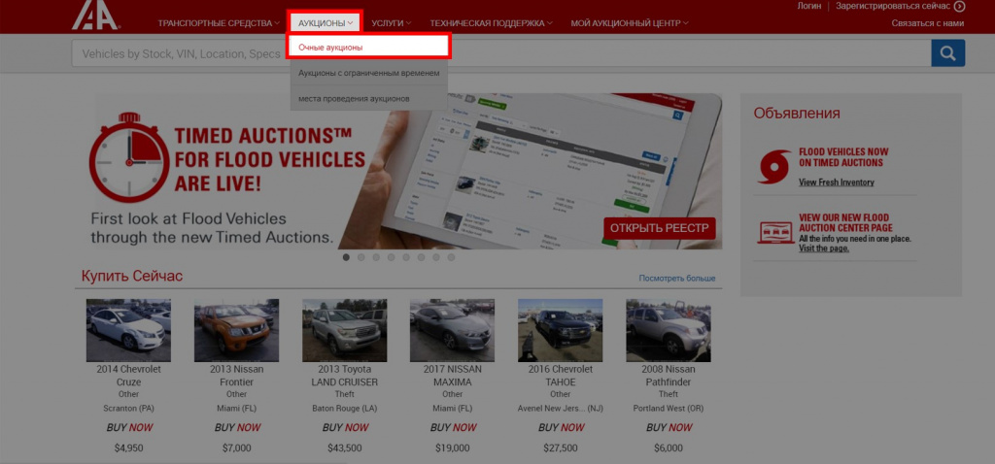Click BUY NOW under the Chevrolet Tahoe
Image resolution: width=995 pixels, height=464 pixels.
point(561,428)
